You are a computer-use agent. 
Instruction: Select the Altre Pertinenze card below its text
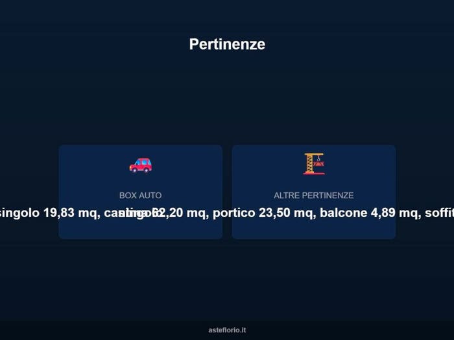[313, 230]
